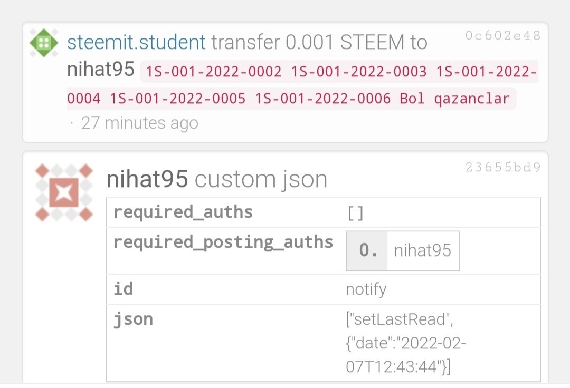This screenshot has height=388, width=570.
Task: Click the index 0. cell
Action: click(x=367, y=250)
